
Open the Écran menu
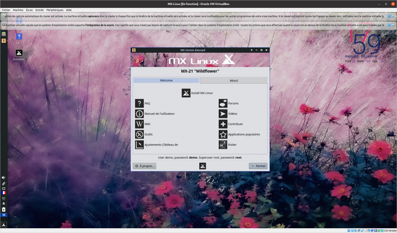click(29, 10)
